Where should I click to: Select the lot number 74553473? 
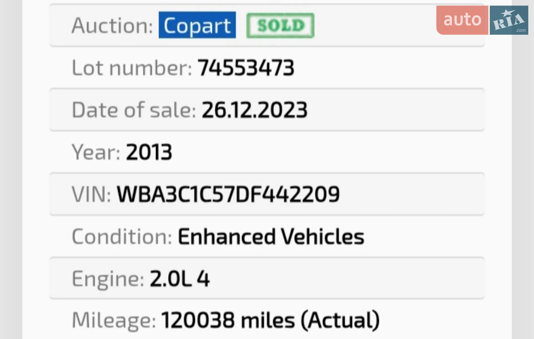[x=246, y=68]
